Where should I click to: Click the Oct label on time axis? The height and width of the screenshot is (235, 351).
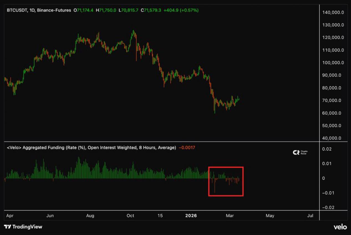pos(130,216)
